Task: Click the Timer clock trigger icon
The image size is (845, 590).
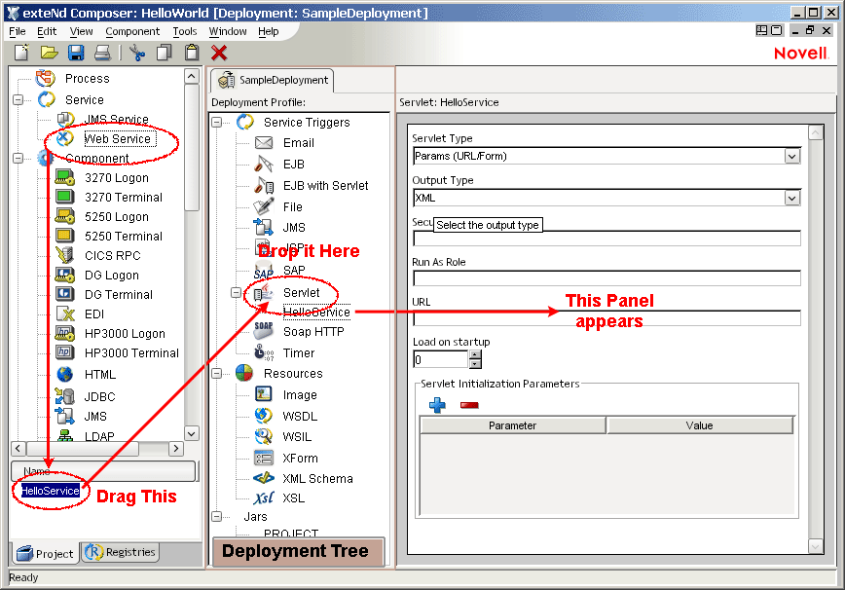Action: click(264, 352)
